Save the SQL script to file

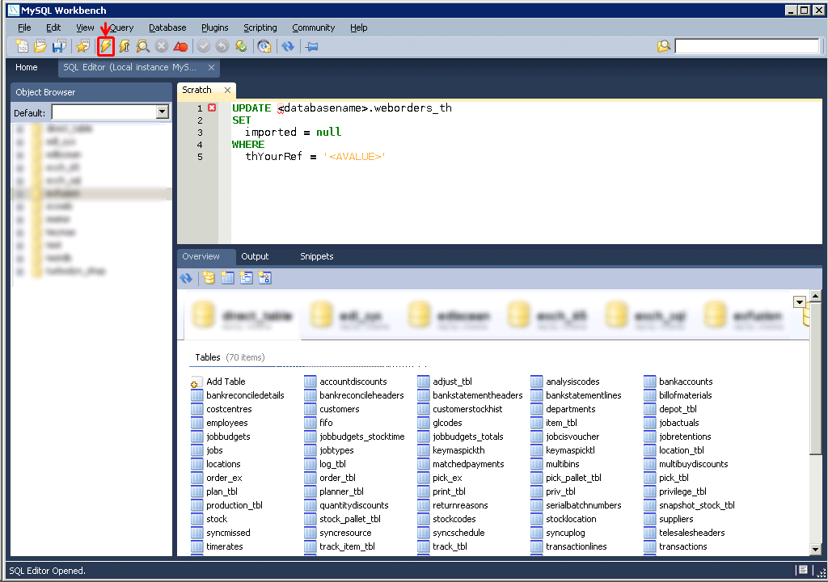pyautogui.click(x=58, y=46)
